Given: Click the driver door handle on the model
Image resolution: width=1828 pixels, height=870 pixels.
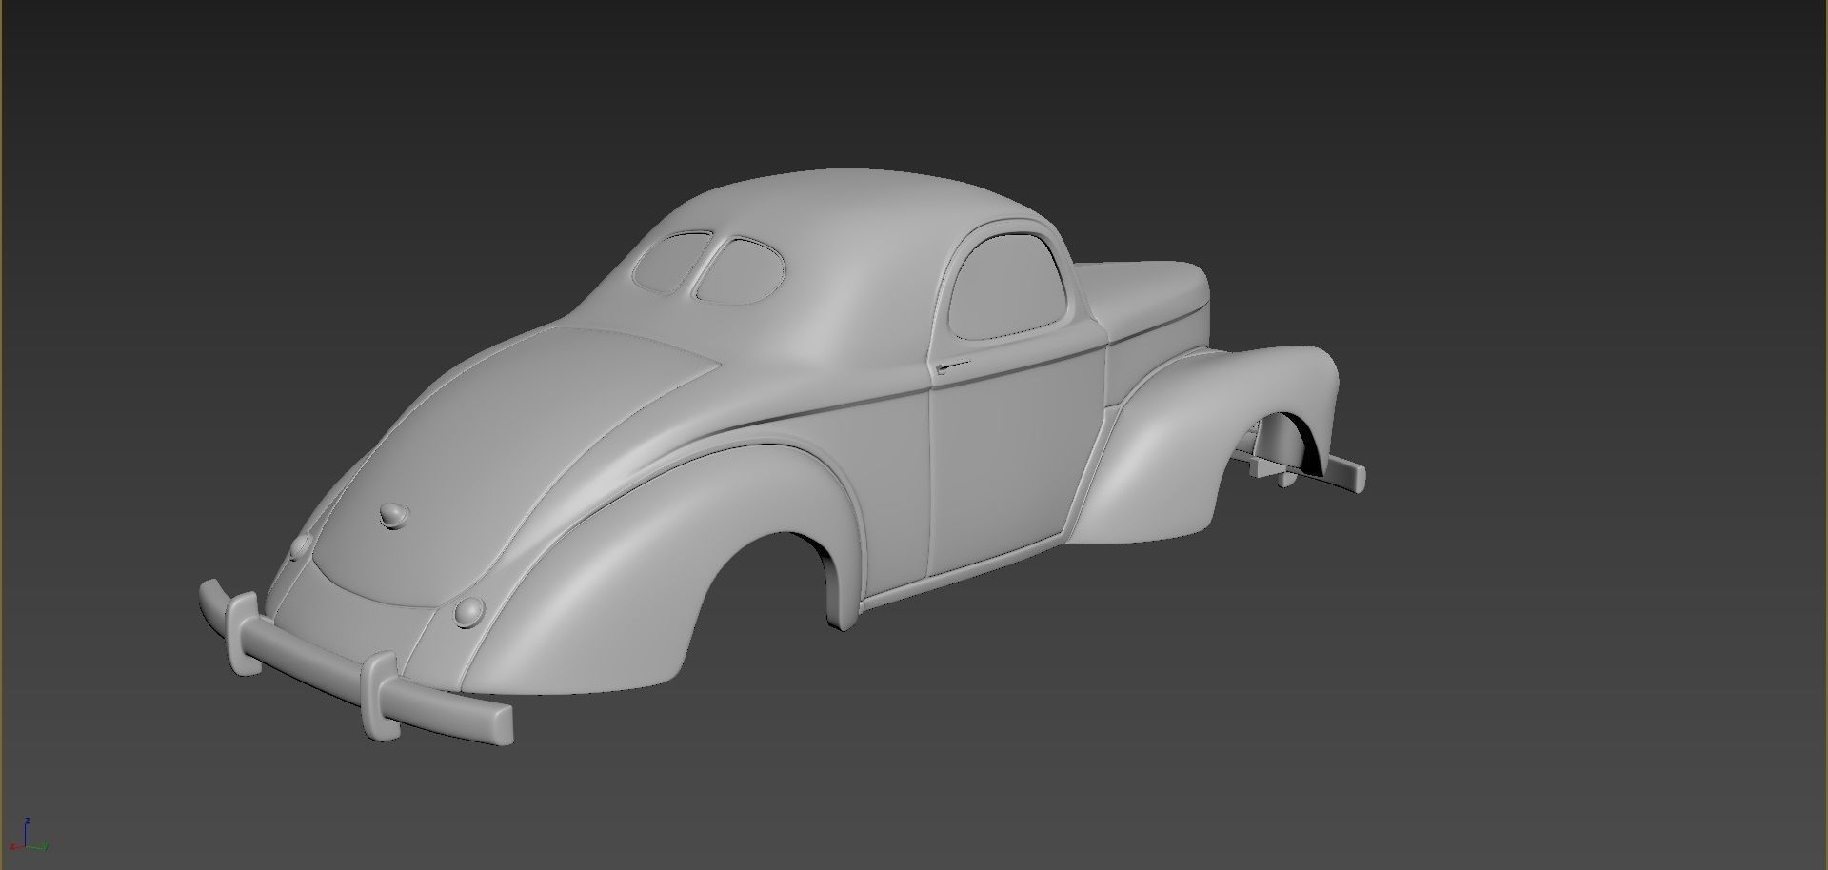Looking at the screenshot, I should pos(953,366).
